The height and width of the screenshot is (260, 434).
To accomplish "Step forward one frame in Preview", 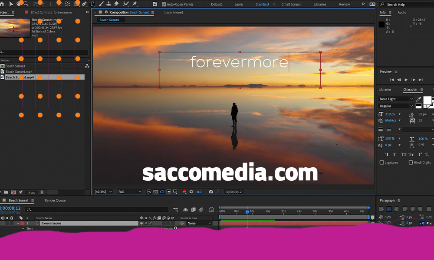I will (413, 80).
